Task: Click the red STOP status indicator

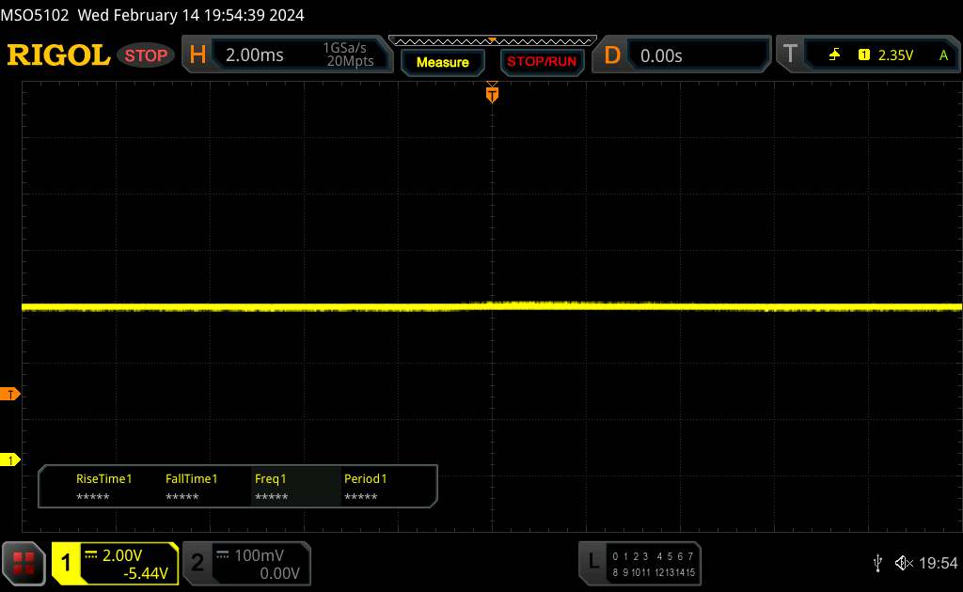Action: click(x=146, y=55)
